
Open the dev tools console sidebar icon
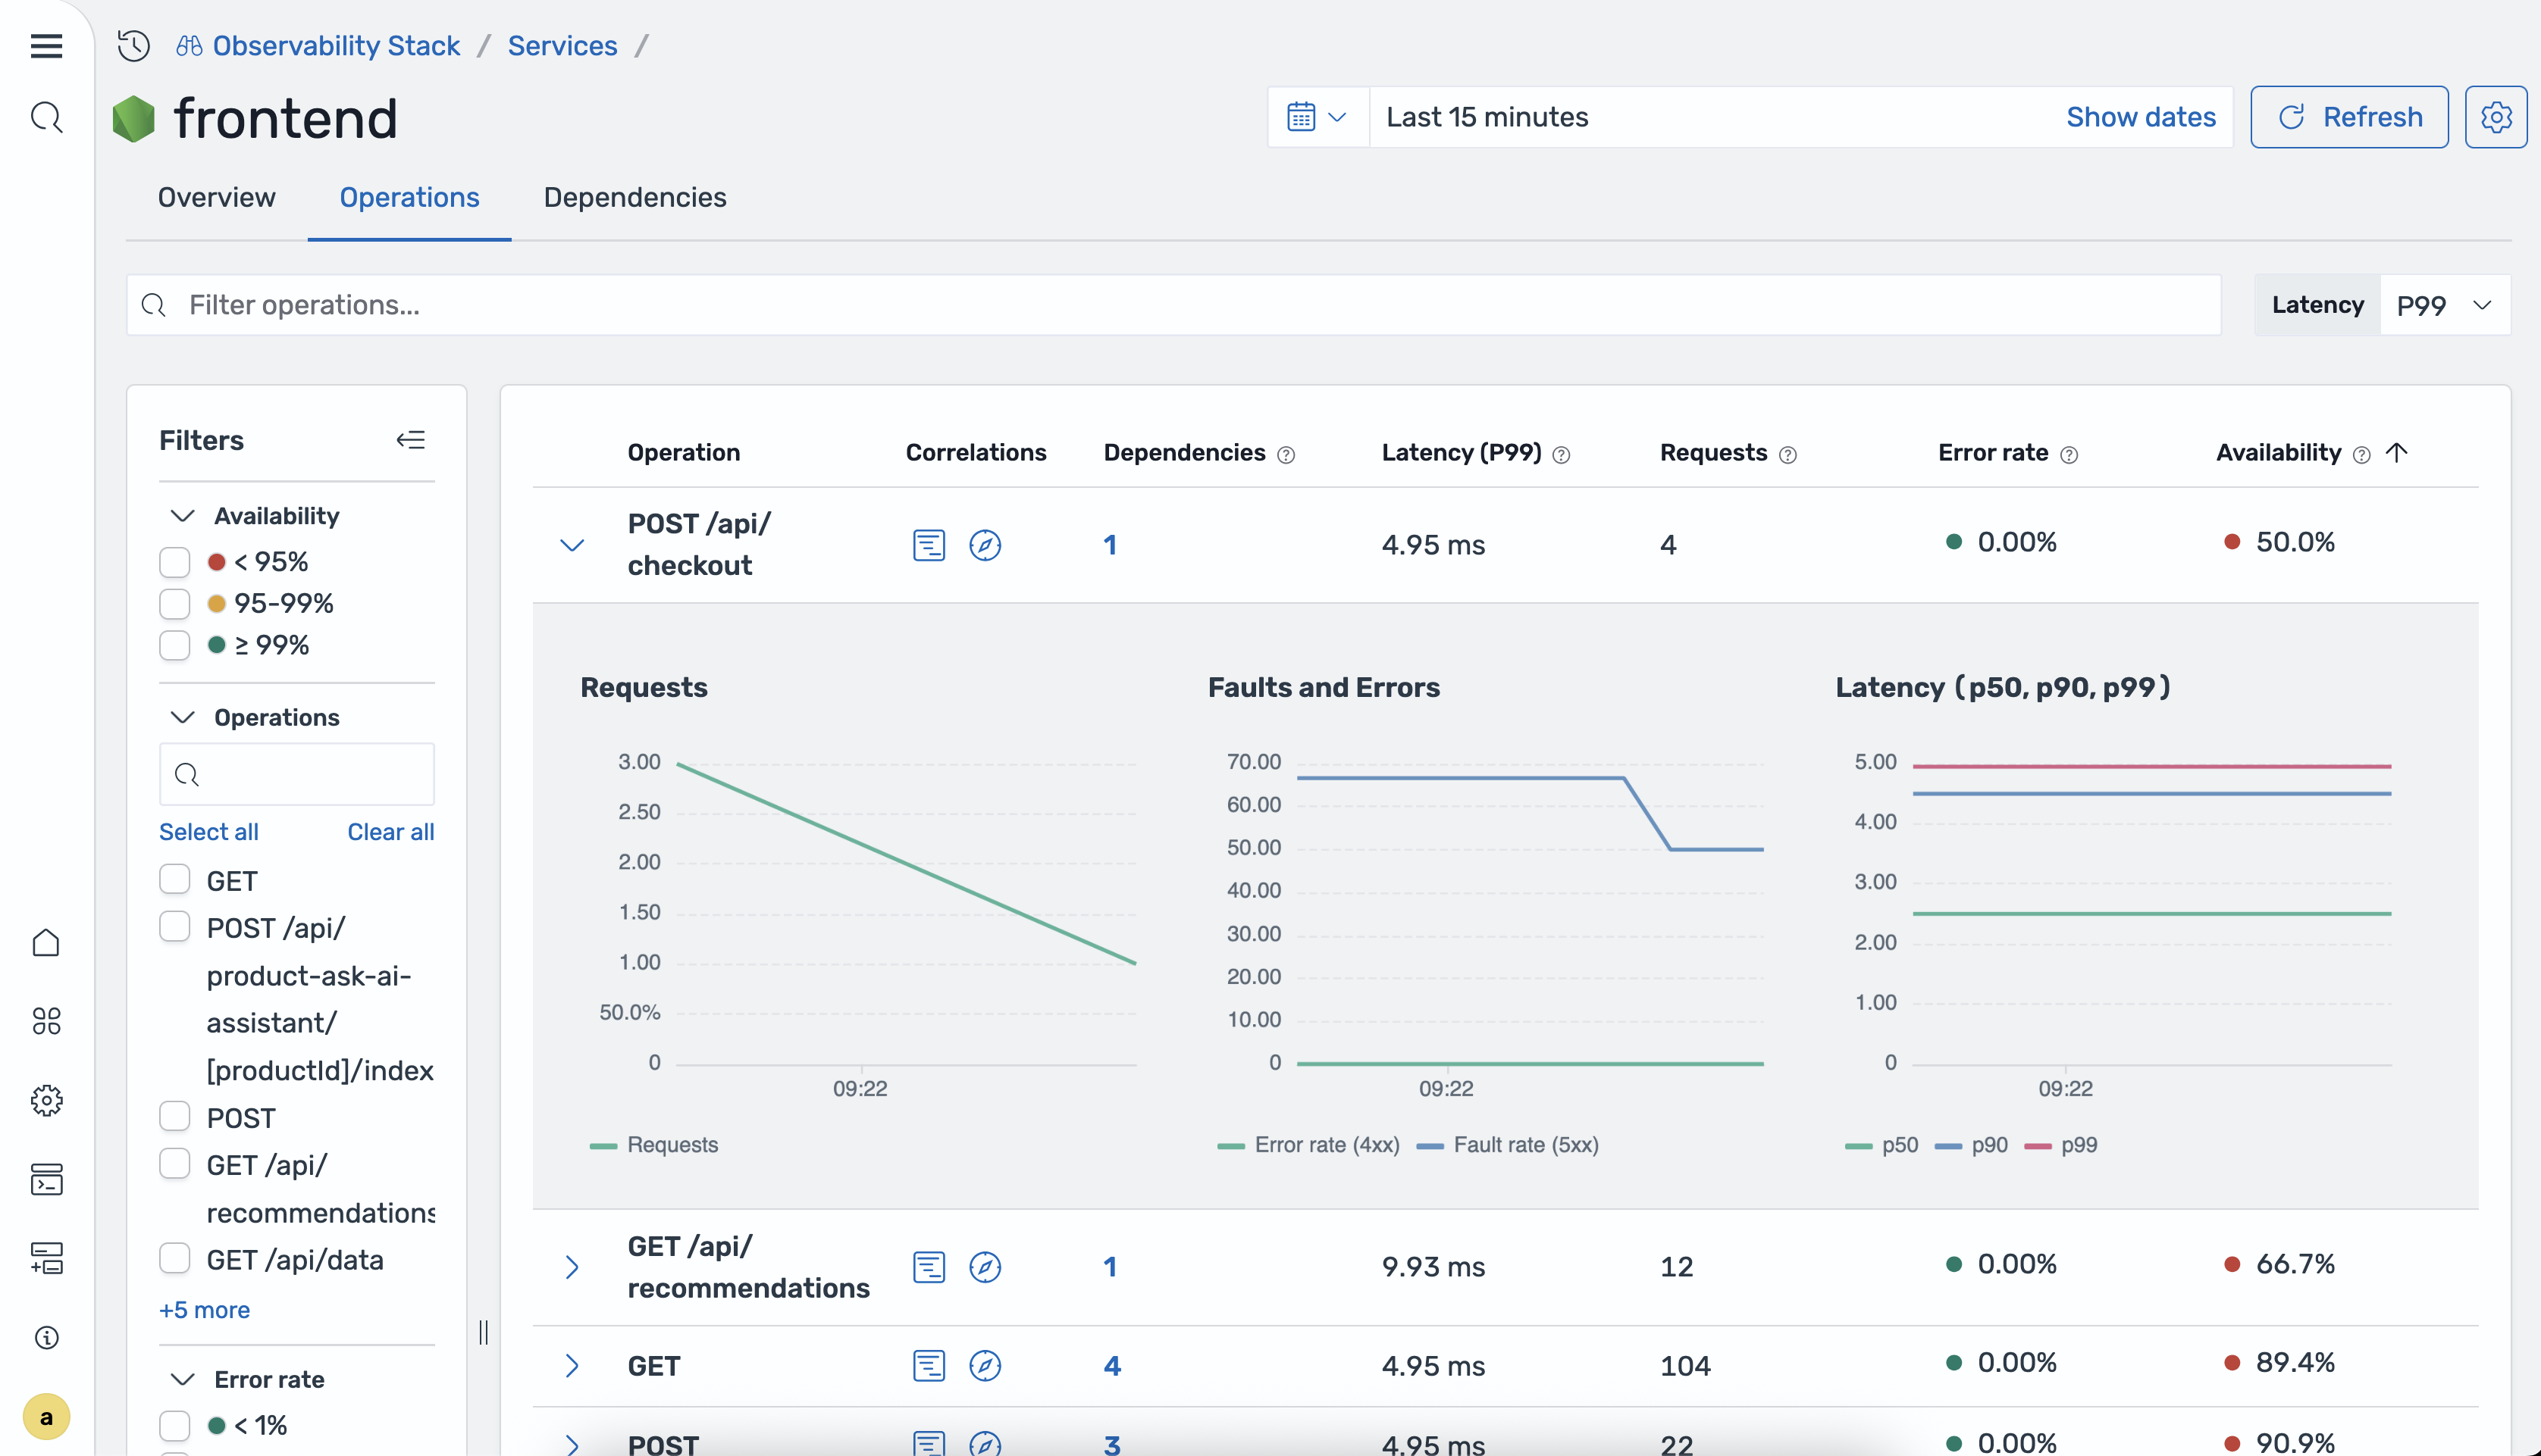coord(46,1179)
